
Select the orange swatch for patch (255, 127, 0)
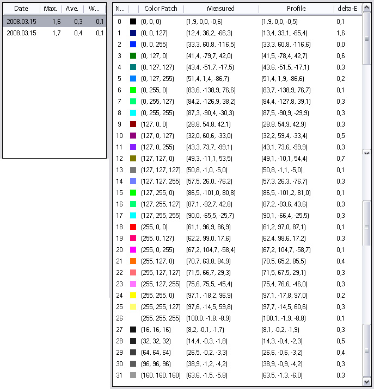pyautogui.click(x=133, y=261)
